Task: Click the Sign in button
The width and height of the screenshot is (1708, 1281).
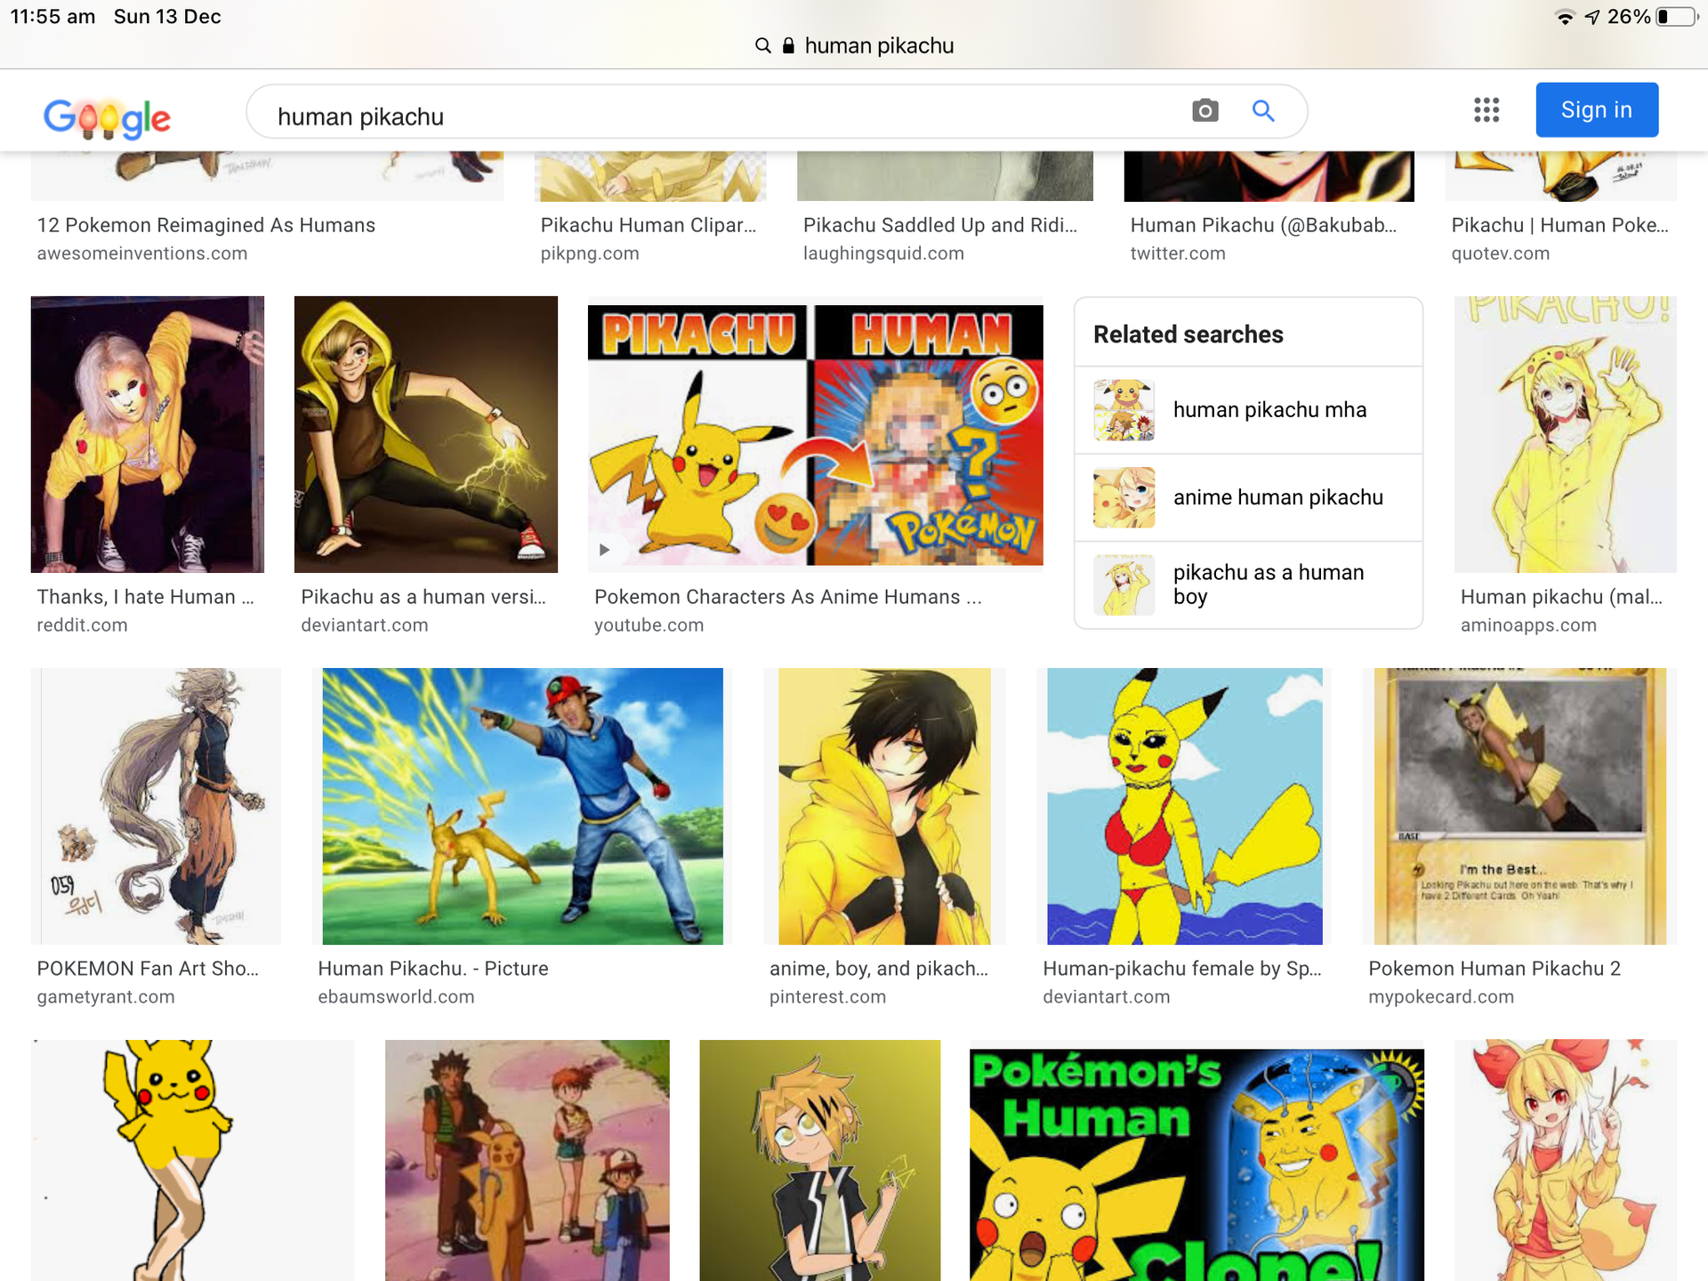Action: (1597, 109)
